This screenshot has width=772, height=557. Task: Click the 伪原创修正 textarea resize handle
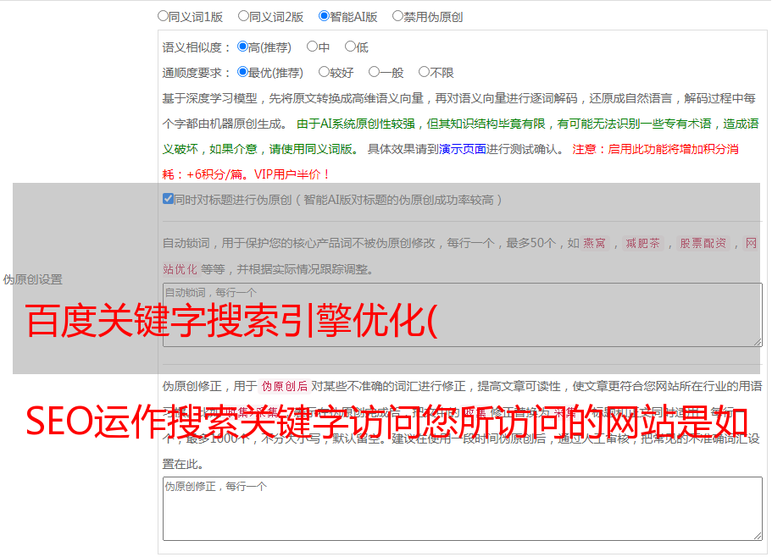click(x=758, y=536)
